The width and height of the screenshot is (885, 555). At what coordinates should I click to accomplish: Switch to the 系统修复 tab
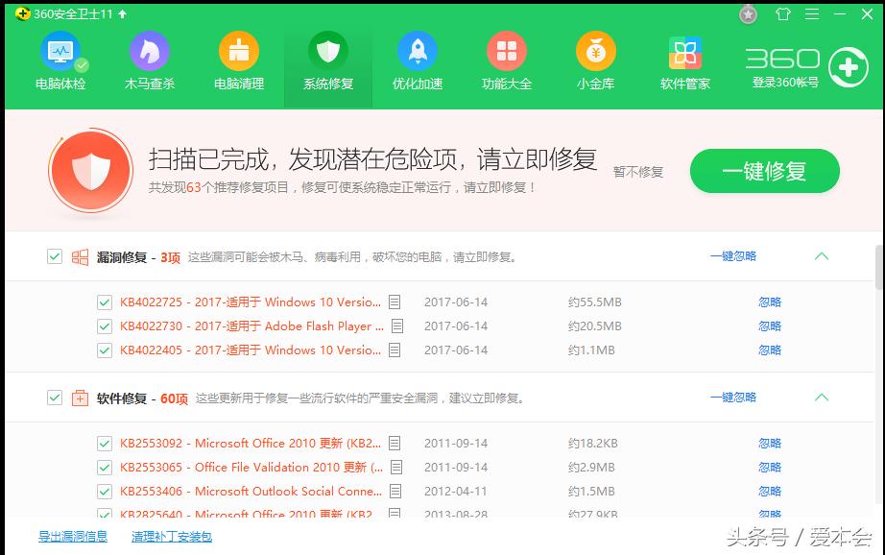(327, 60)
